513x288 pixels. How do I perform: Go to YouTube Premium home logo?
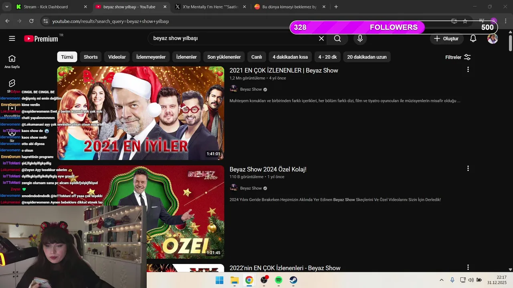click(41, 38)
